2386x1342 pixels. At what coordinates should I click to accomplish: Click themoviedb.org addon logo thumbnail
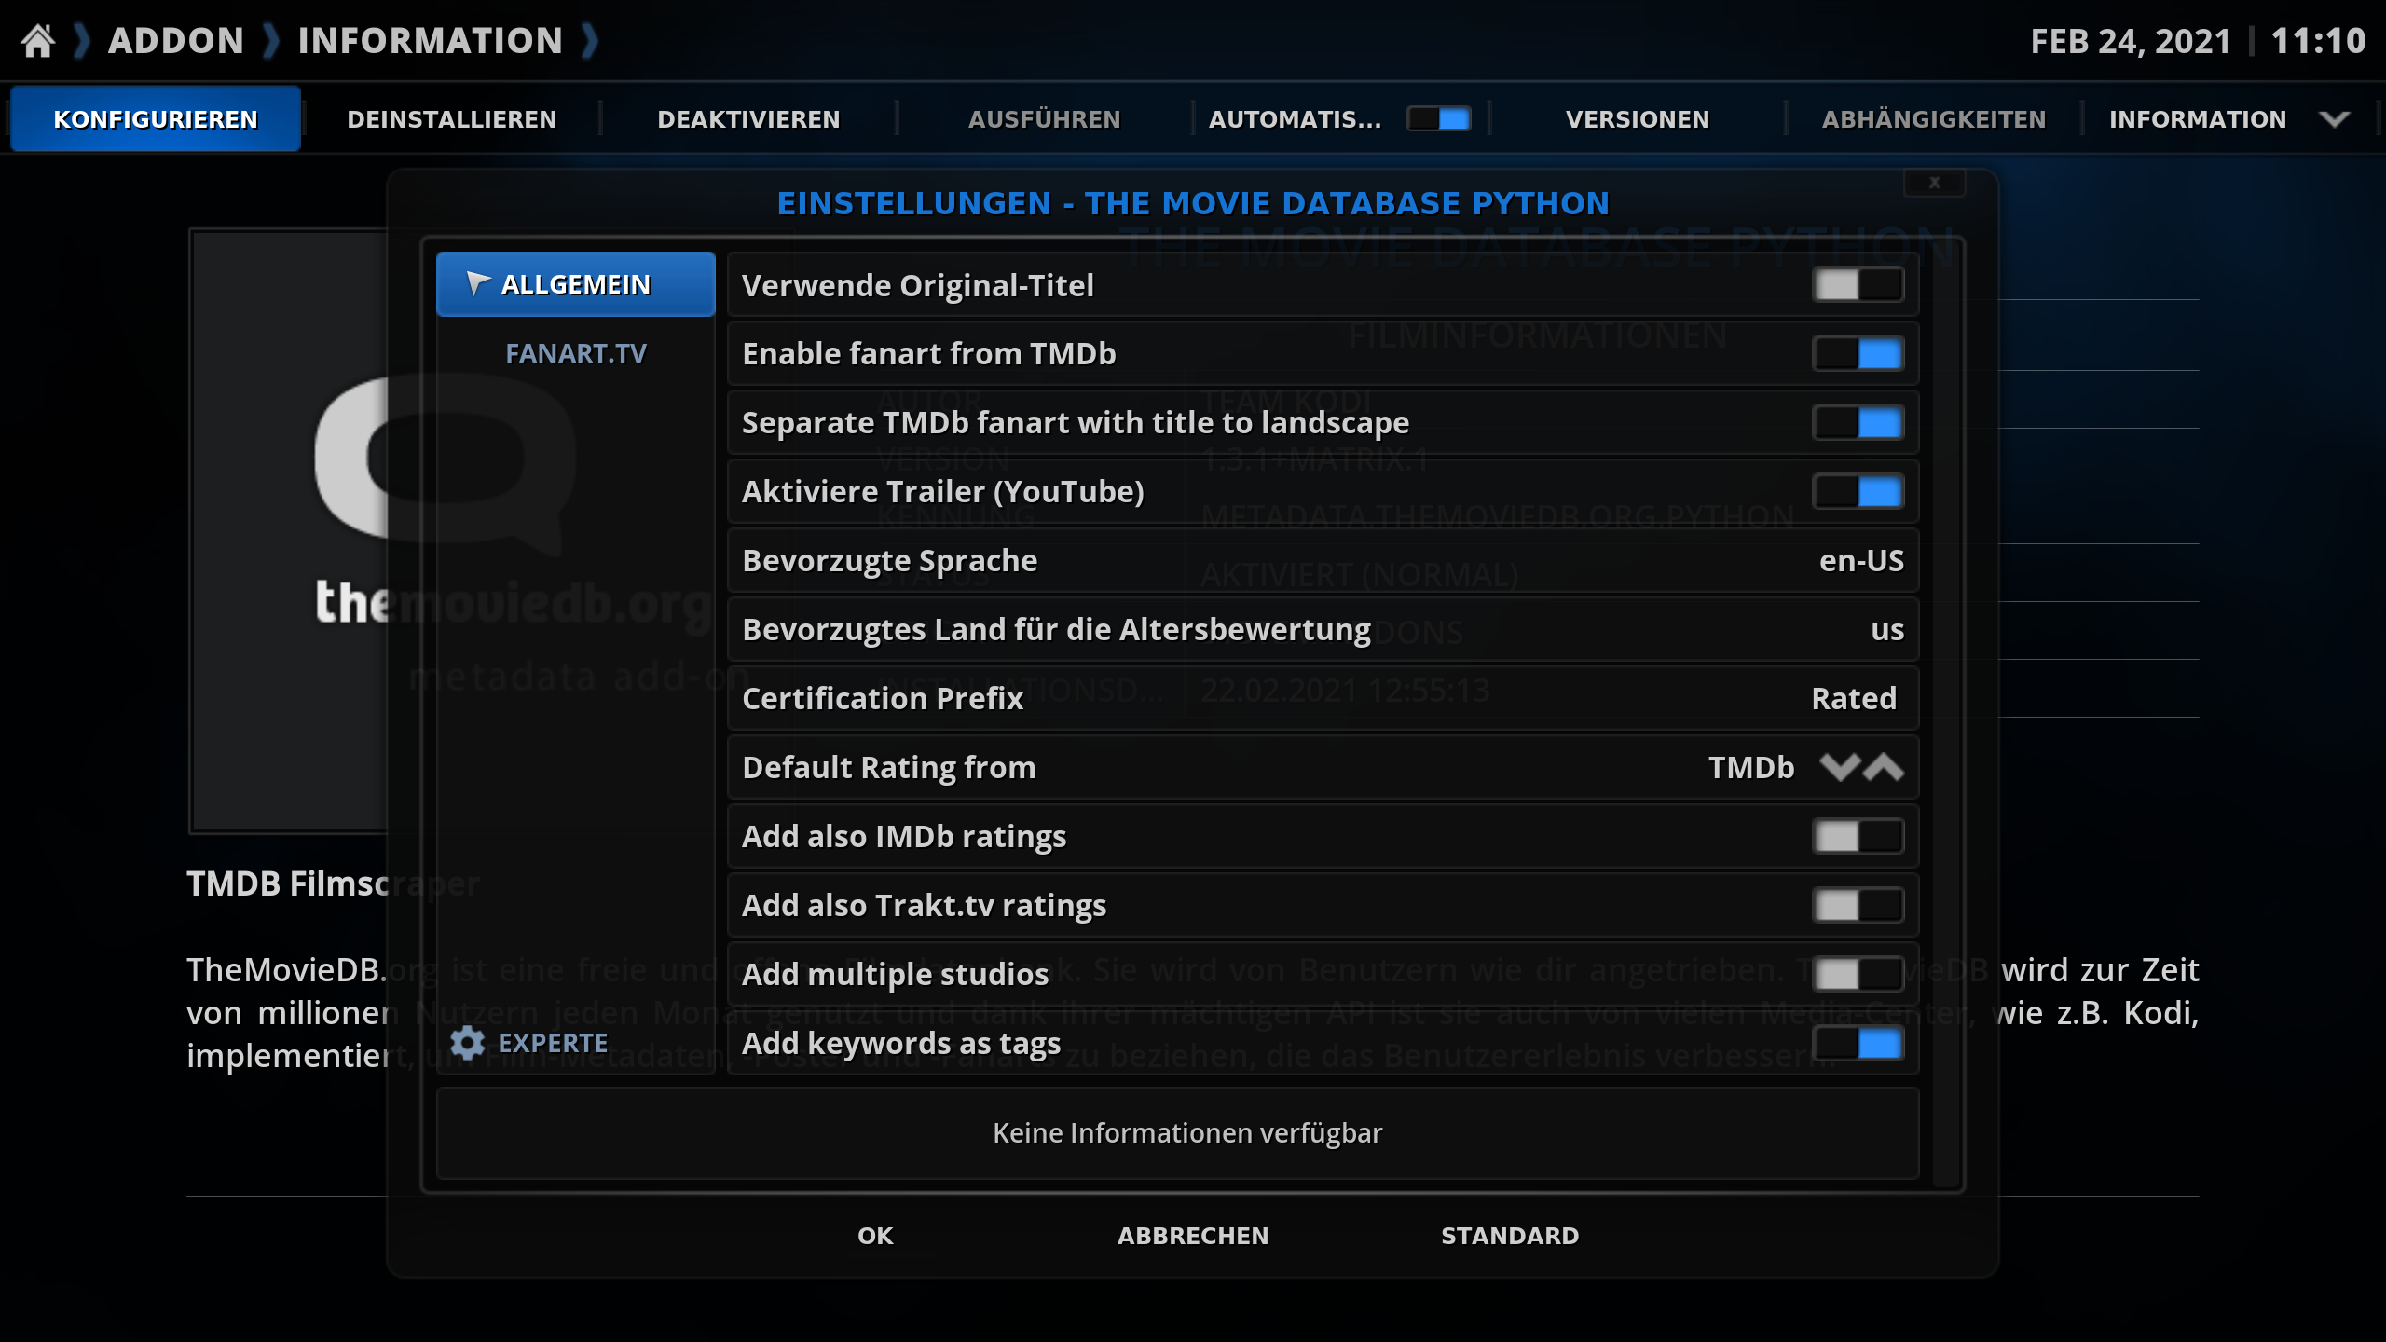tap(290, 531)
